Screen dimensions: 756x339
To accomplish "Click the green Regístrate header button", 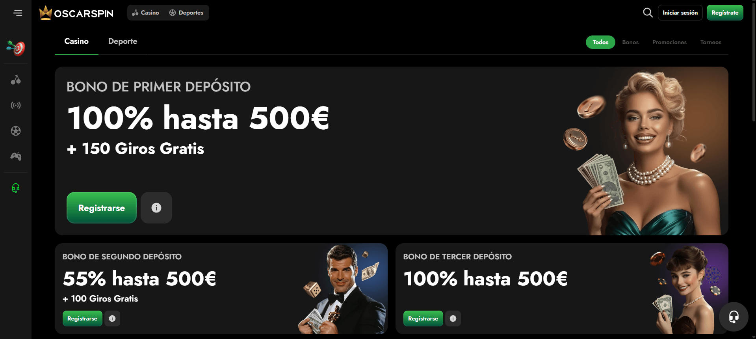I will coord(725,13).
